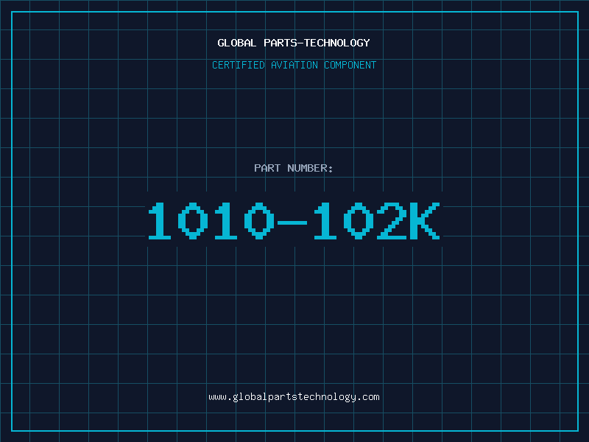Open the www.globalpartstechnology.com website link

point(294,397)
